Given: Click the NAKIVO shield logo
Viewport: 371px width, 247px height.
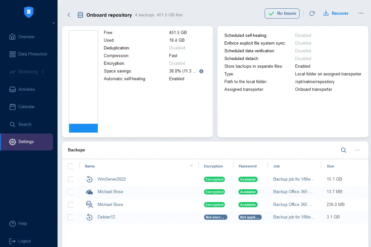Looking at the screenshot, I should [x=29, y=12].
